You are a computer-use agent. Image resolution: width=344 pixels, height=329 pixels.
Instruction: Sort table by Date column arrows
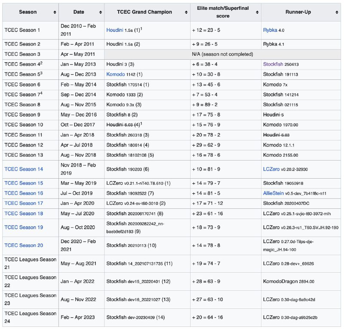101,12
